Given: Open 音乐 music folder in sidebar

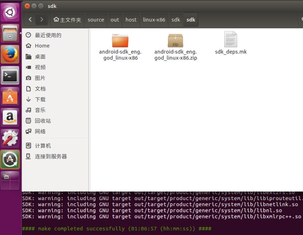Looking at the screenshot, I should pyautogui.click(x=55, y=110).
